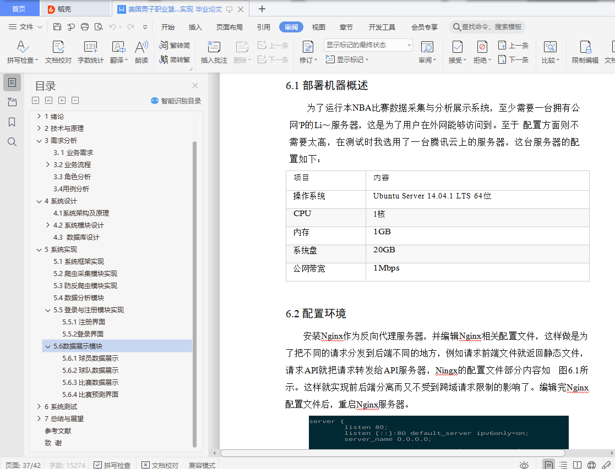Switch to the 引用 ribbon tab

[264, 27]
